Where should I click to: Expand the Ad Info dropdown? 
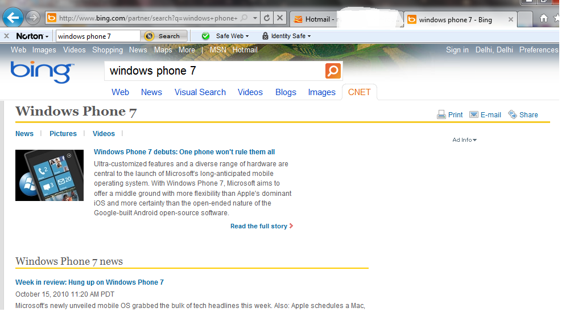[x=464, y=139]
